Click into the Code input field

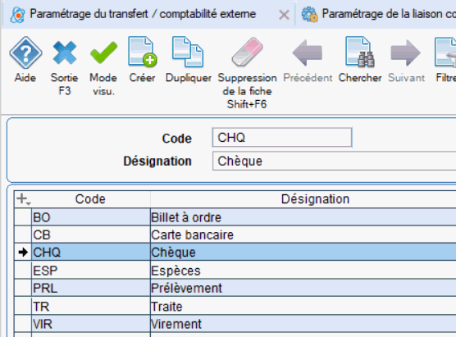[282, 137]
